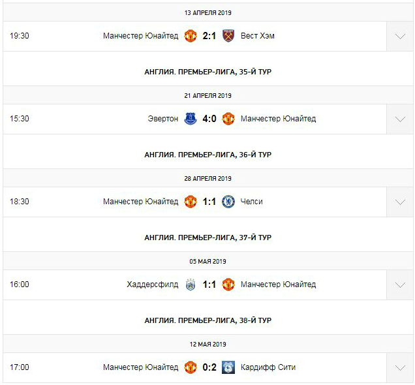Click the Everton club crest
Image resolution: width=415 pixels, height=385 pixels.
pos(191,119)
